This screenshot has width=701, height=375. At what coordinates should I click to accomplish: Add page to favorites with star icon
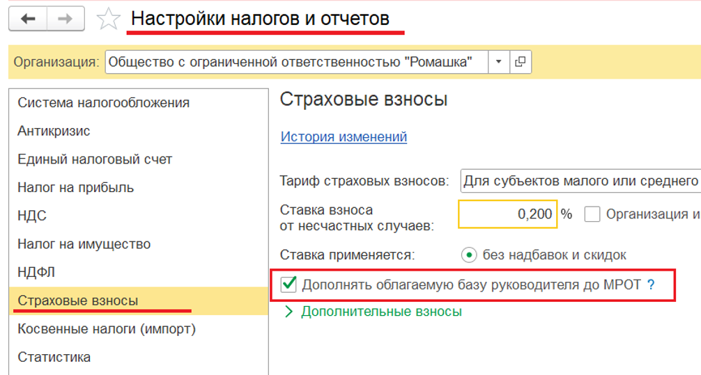tap(108, 19)
